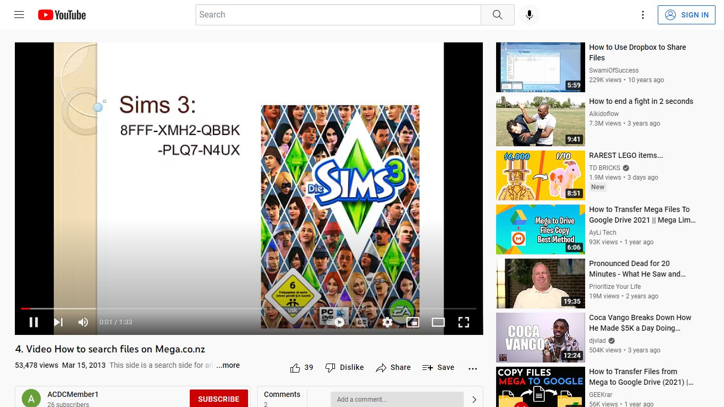Open more actions ellipsis below video
This screenshot has height=407, width=724.
click(x=473, y=368)
